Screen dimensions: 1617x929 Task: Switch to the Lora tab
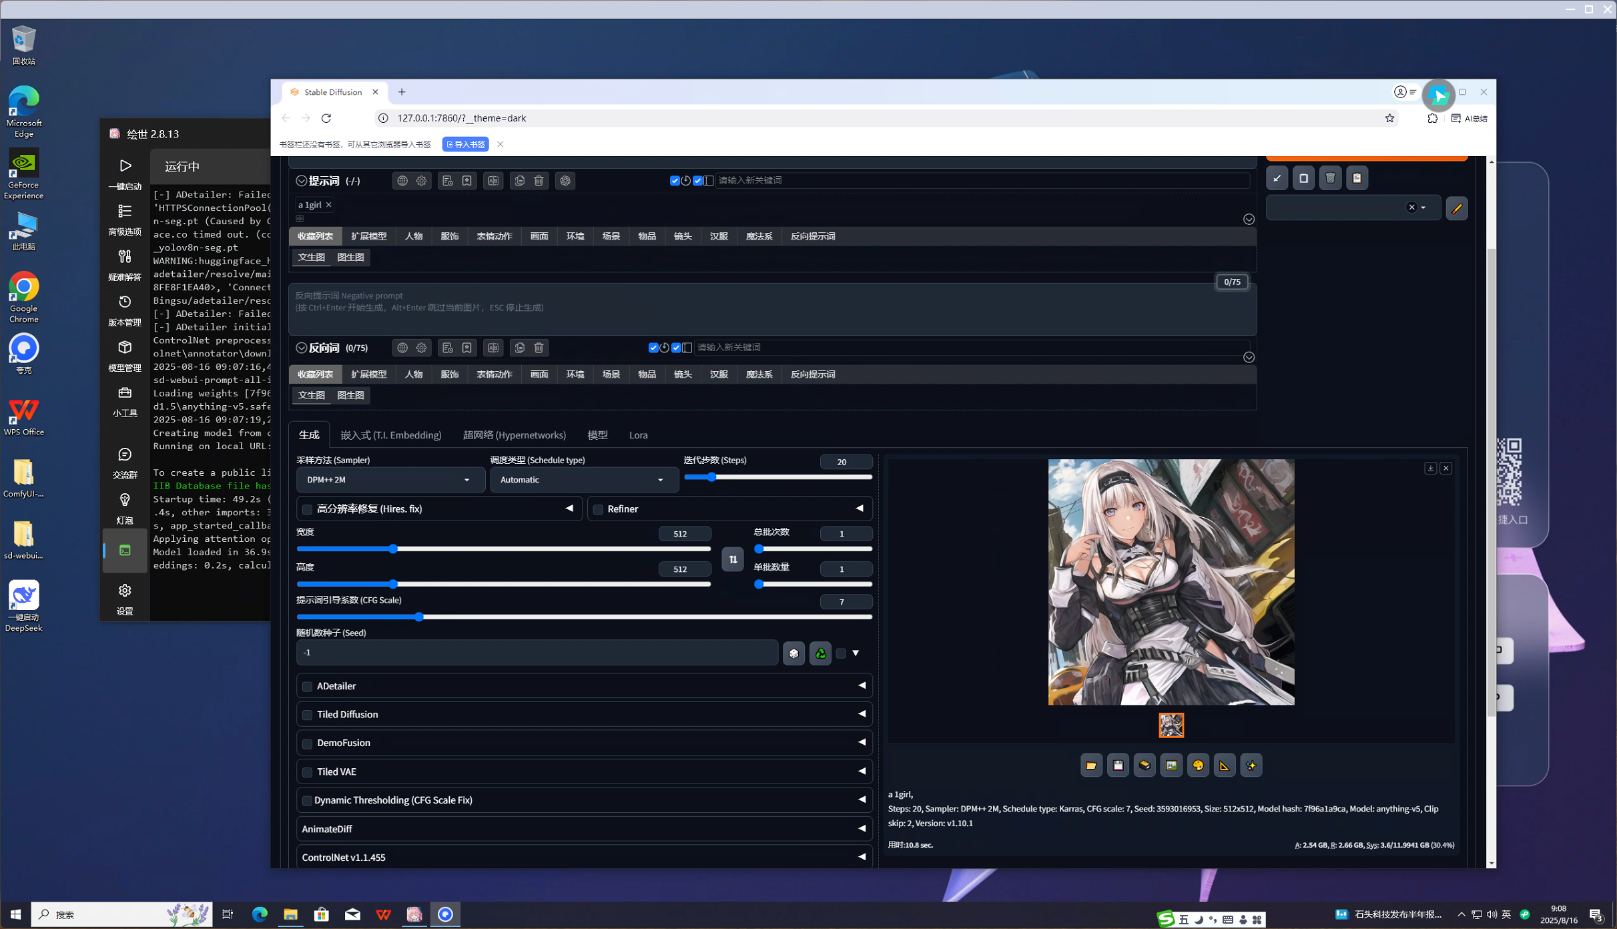[638, 435]
